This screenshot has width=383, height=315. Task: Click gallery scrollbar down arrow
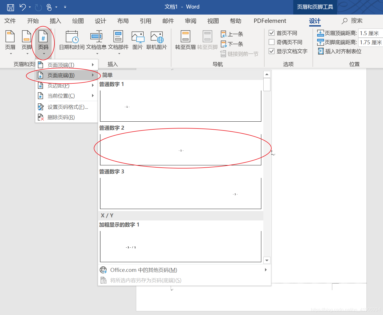pos(267,260)
